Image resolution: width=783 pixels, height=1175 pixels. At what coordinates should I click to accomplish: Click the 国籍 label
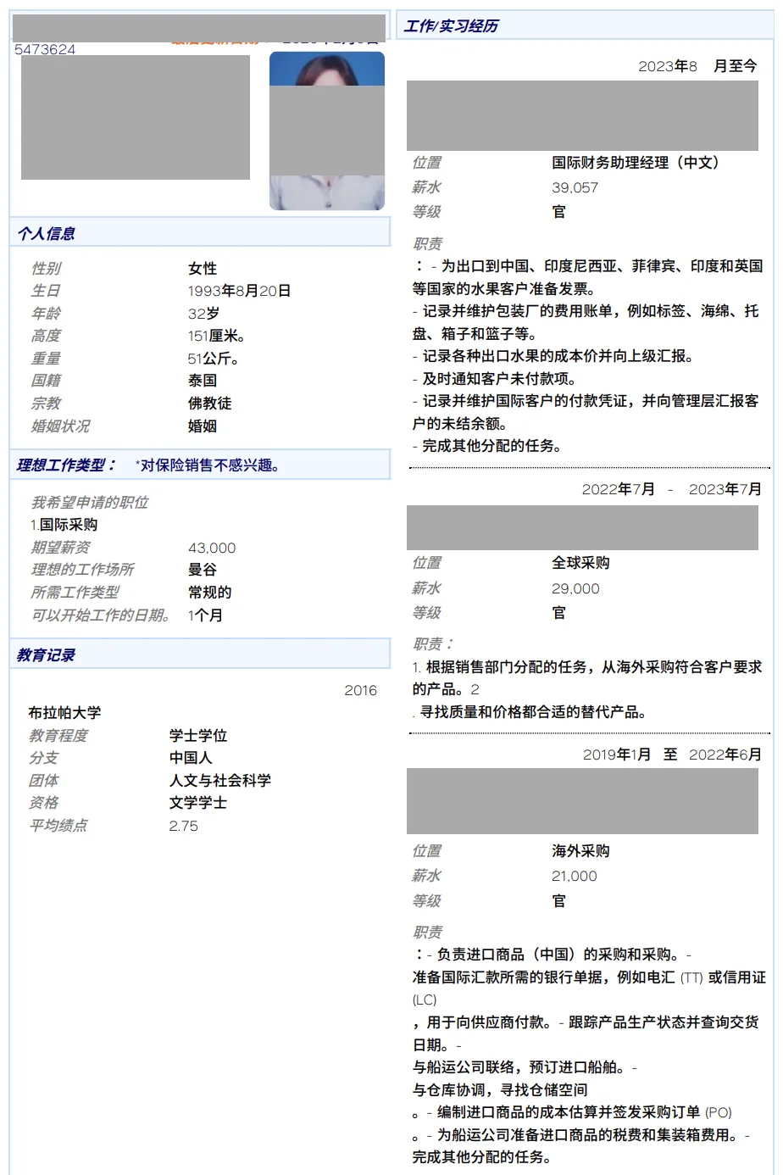coord(46,381)
